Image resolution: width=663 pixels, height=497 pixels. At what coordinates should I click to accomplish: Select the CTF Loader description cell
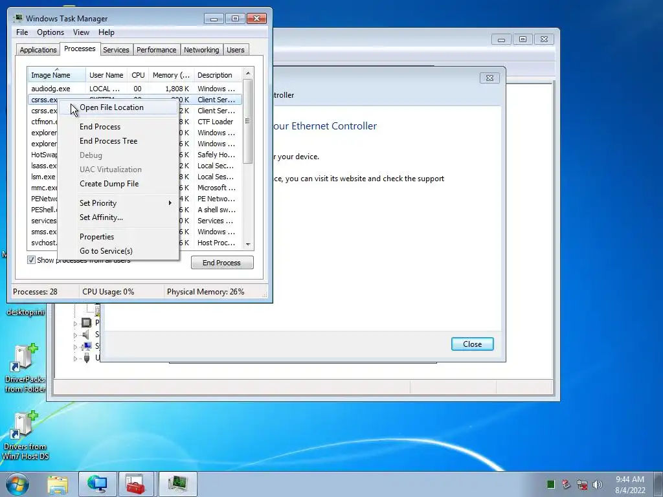(x=215, y=122)
